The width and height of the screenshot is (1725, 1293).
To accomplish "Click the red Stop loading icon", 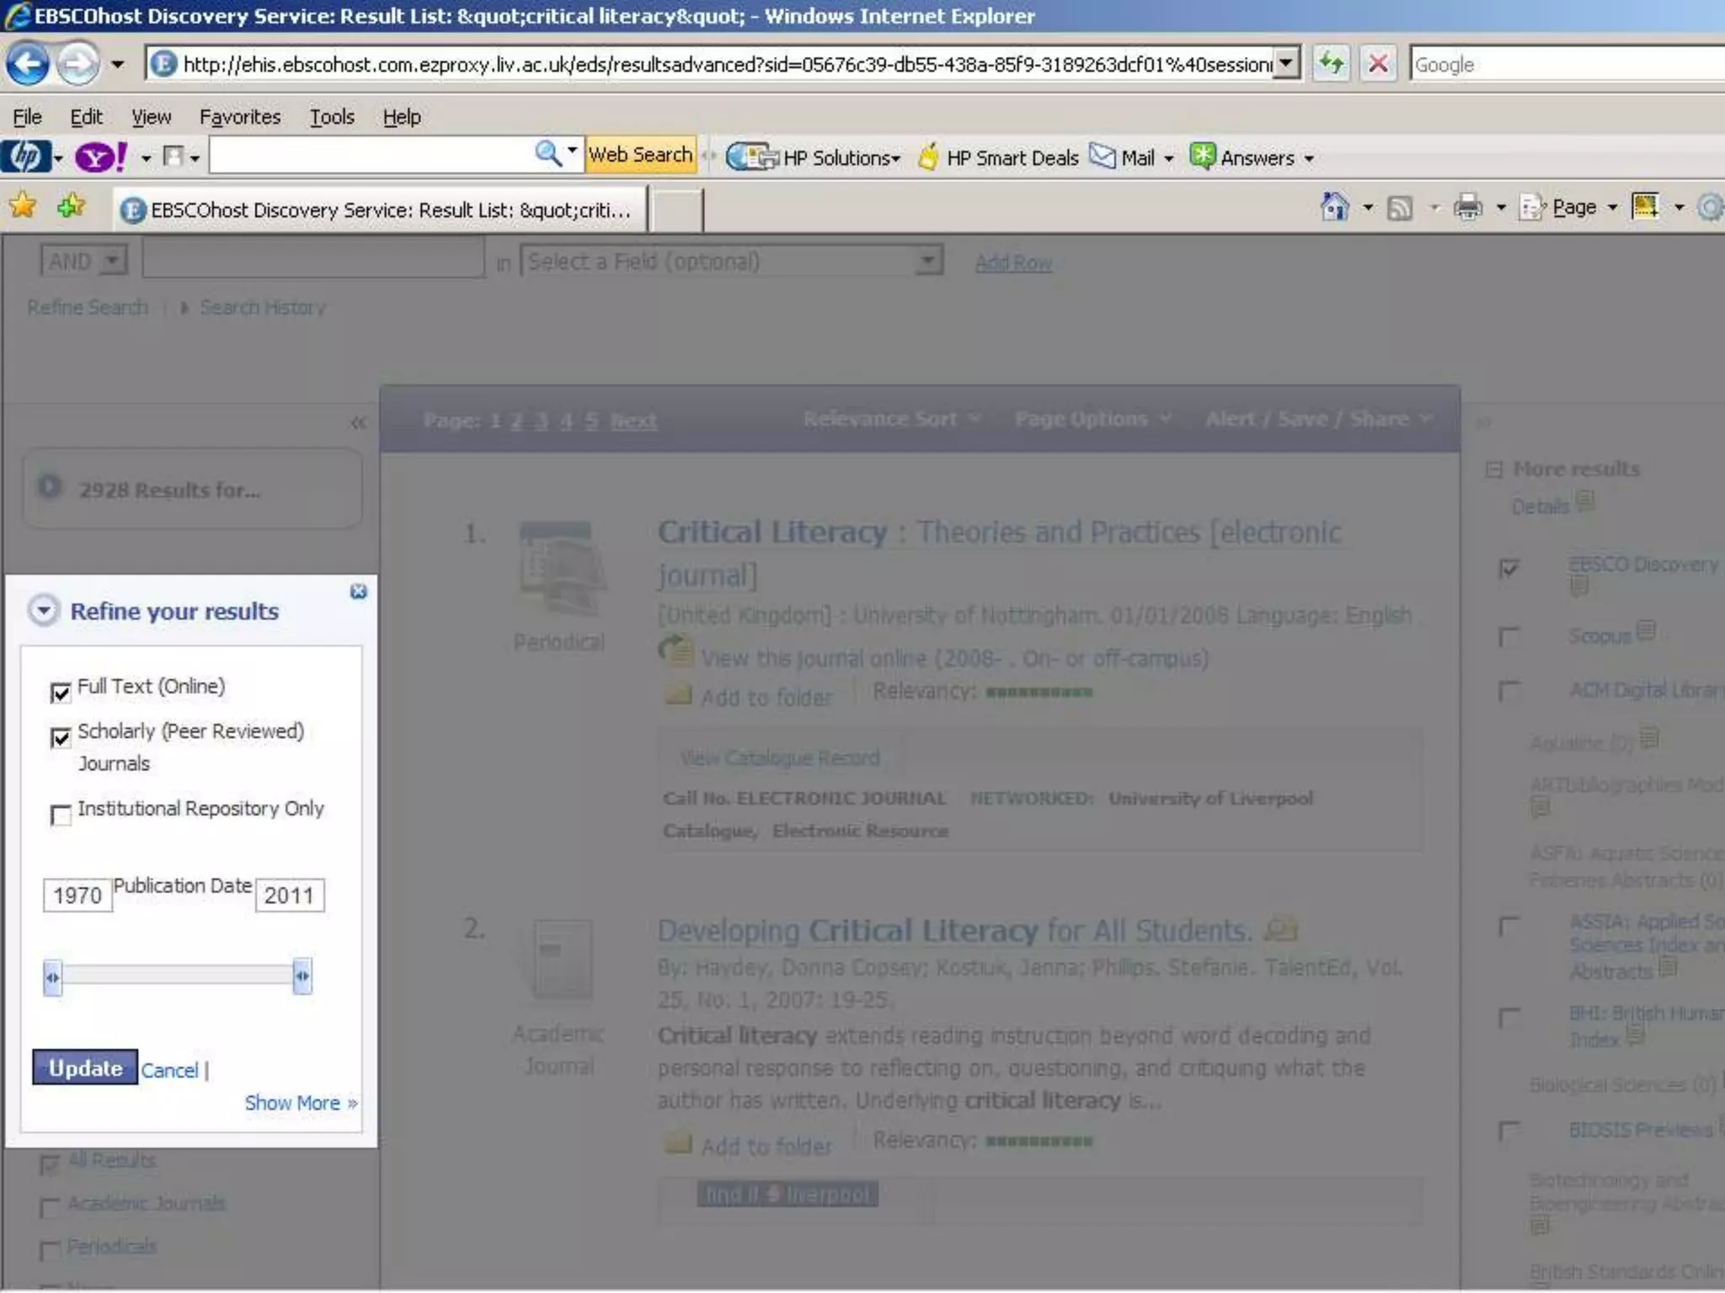I will pos(1378,64).
